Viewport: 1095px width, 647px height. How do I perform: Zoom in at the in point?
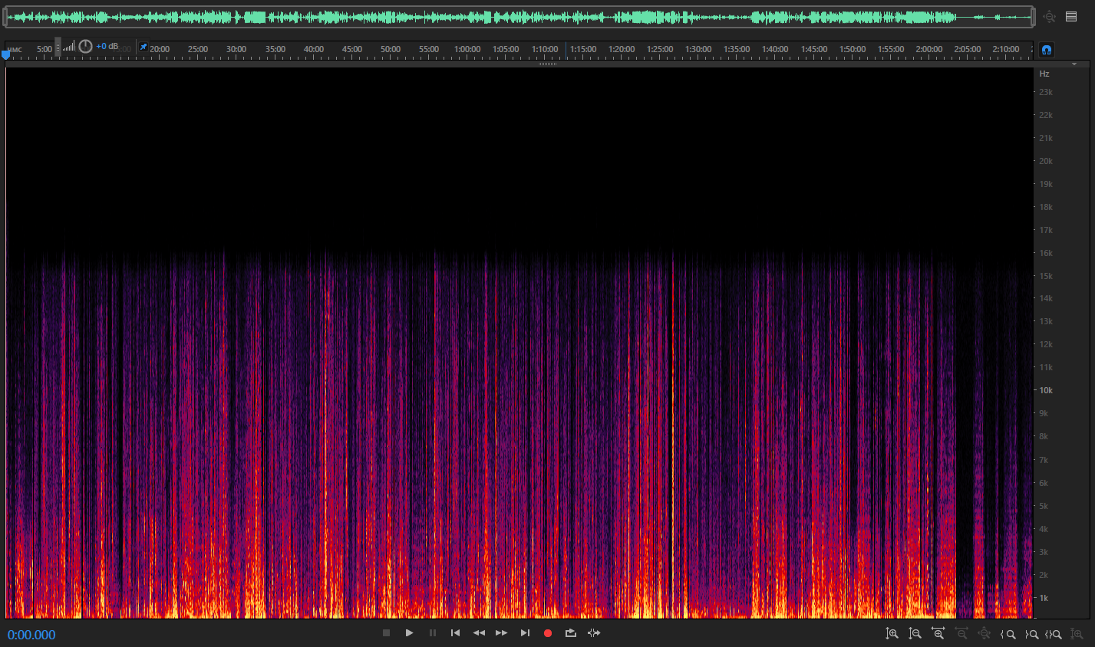pyautogui.click(x=1008, y=634)
